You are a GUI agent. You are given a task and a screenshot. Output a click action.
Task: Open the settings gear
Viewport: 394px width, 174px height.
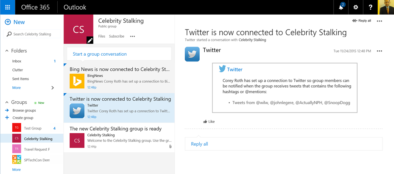click(x=356, y=7)
